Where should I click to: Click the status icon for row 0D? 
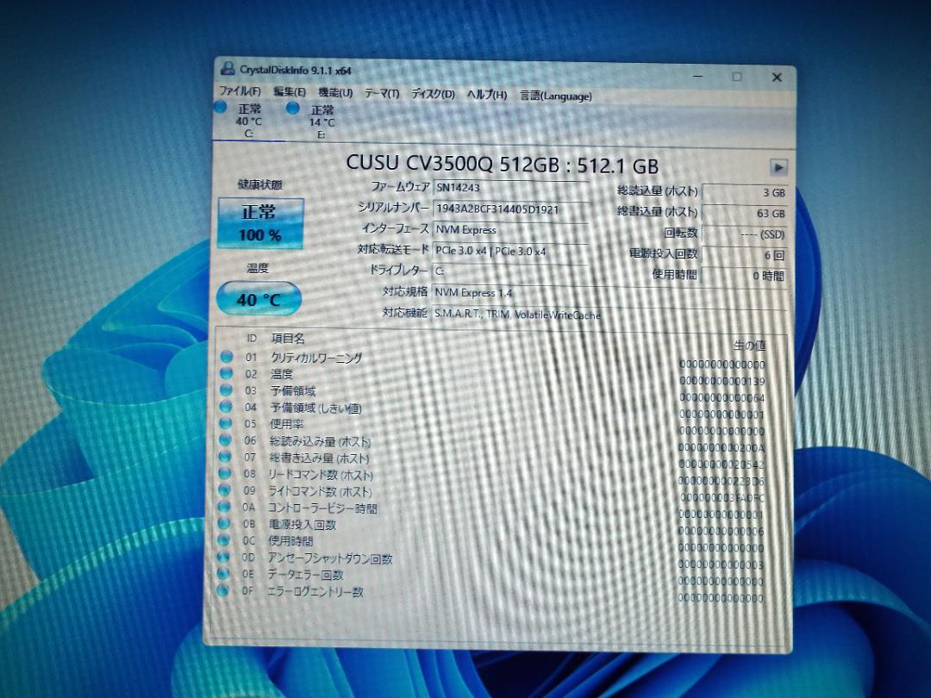click(222, 557)
